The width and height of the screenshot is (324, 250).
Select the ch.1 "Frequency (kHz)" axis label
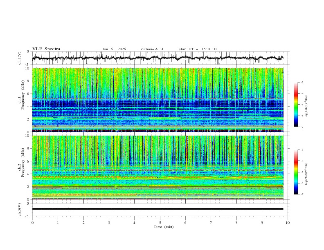(x=22, y=95)
